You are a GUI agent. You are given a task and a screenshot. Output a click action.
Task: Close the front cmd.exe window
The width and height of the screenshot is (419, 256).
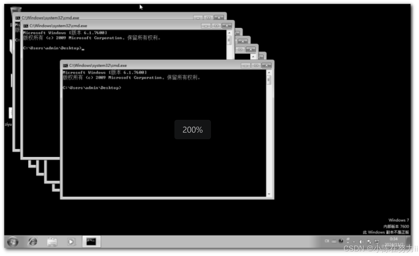[267, 65]
